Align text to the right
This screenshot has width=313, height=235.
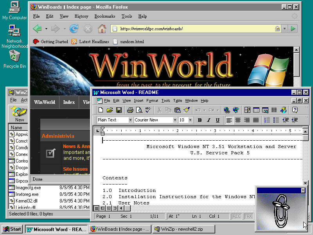tap(247, 120)
